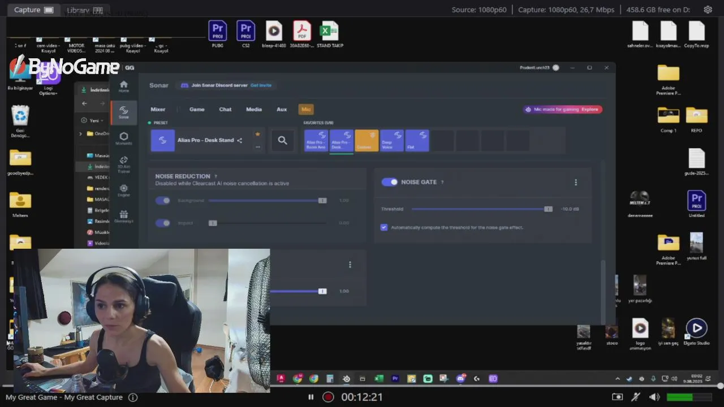
Task: Select Sonar in the GG sidebar
Action: pyautogui.click(x=124, y=112)
